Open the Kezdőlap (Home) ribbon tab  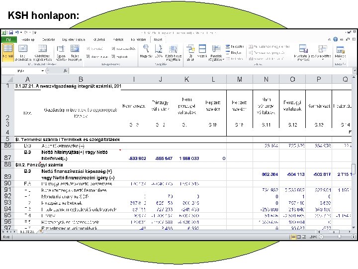tap(28, 39)
